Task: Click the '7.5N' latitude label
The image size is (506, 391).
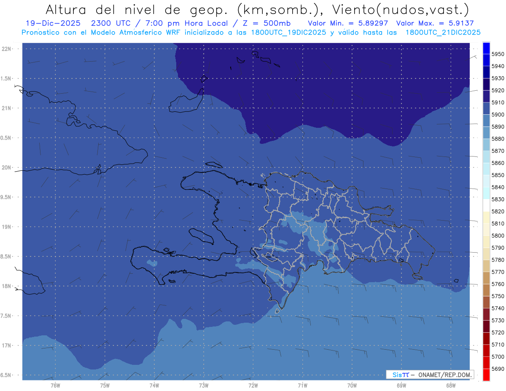Action: [x=6, y=316]
